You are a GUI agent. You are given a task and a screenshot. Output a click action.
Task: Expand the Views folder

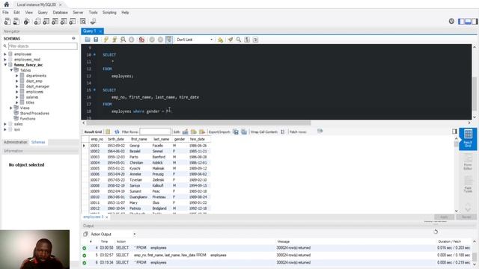(x=11, y=108)
